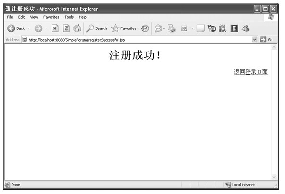The width and height of the screenshot is (285, 194).
Task: Expand the dropdown arrow beside Word edit icon
Action: [x=192, y=28]
